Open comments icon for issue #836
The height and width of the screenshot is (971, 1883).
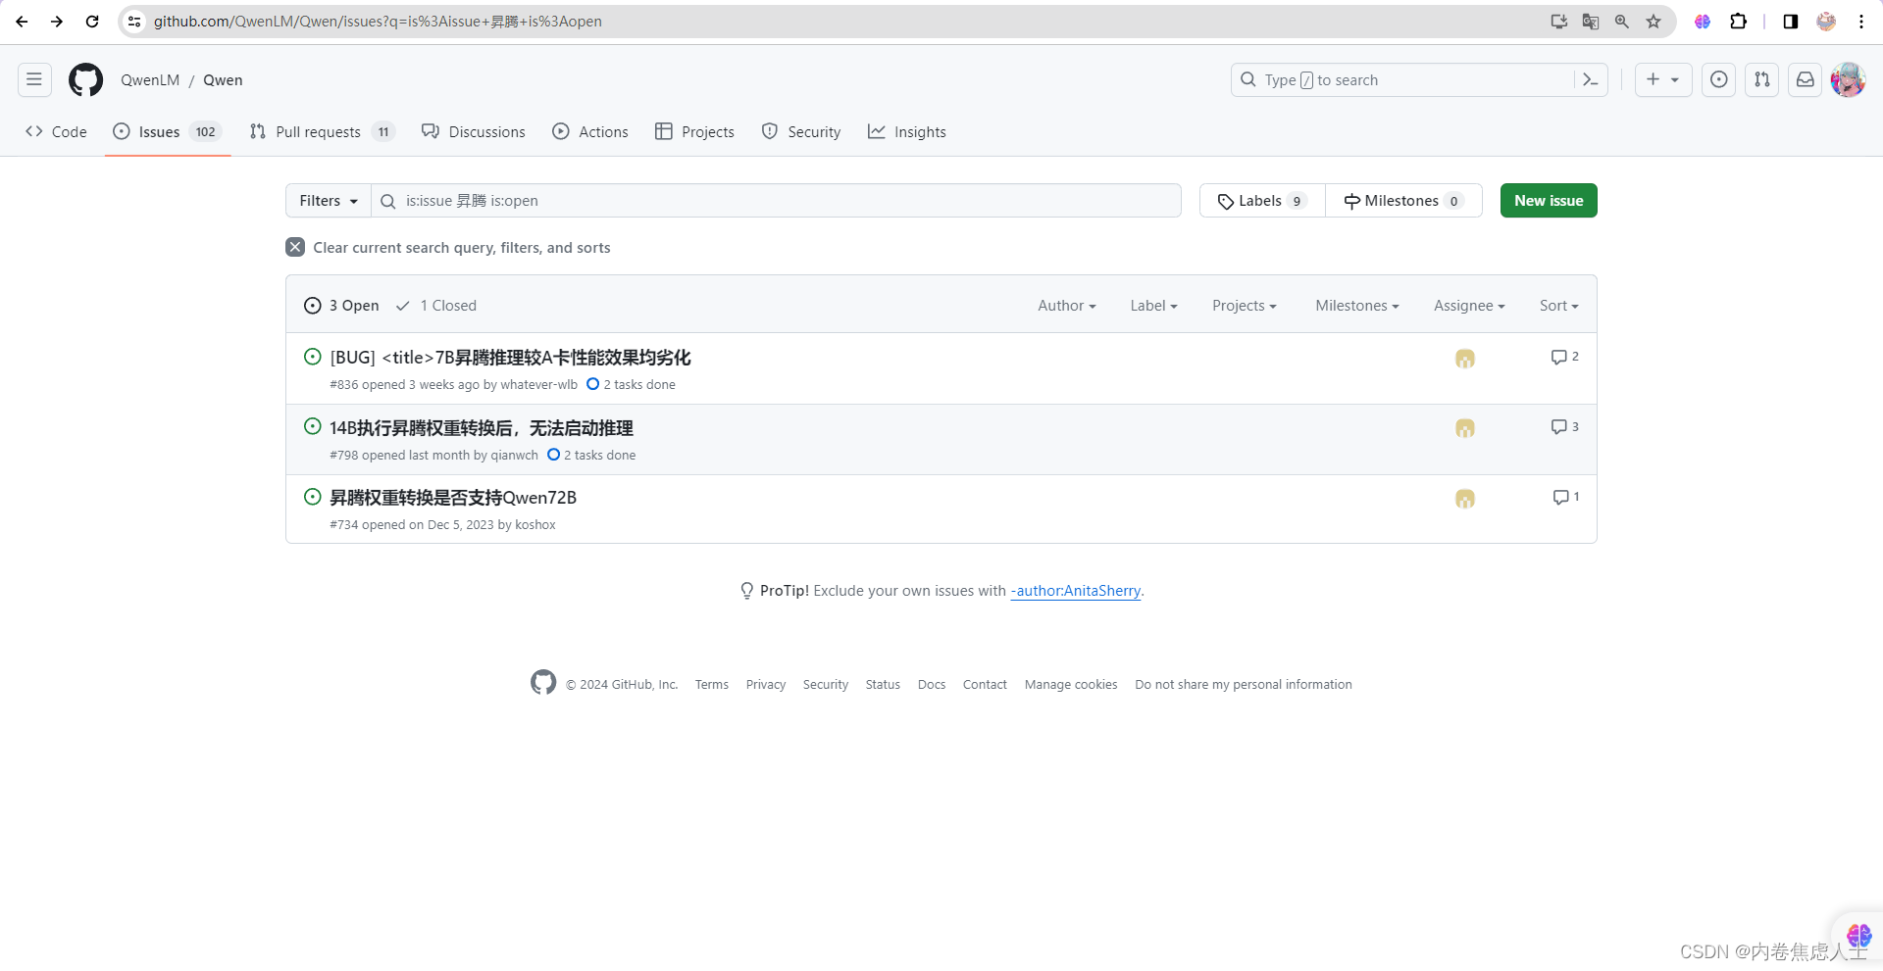[1564, 357]
